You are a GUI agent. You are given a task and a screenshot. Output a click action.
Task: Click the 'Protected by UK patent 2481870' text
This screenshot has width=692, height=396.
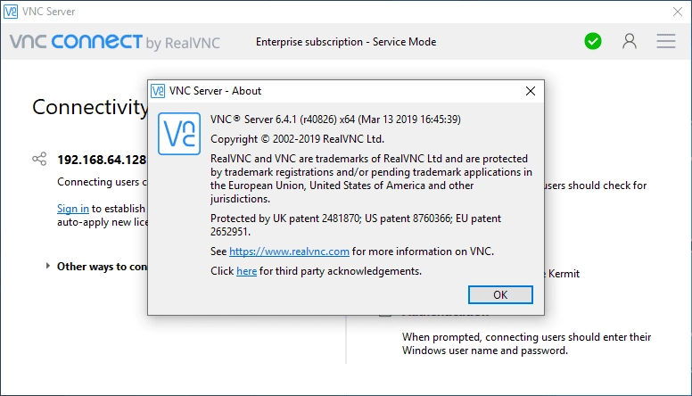pyautogui.click(x=356, y=225)
